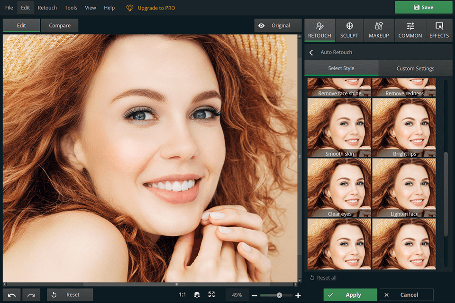Image resolution: width=455 pixels, height=303 pixels.
Task: Click the face zoom icon
Action: (197, 295)
